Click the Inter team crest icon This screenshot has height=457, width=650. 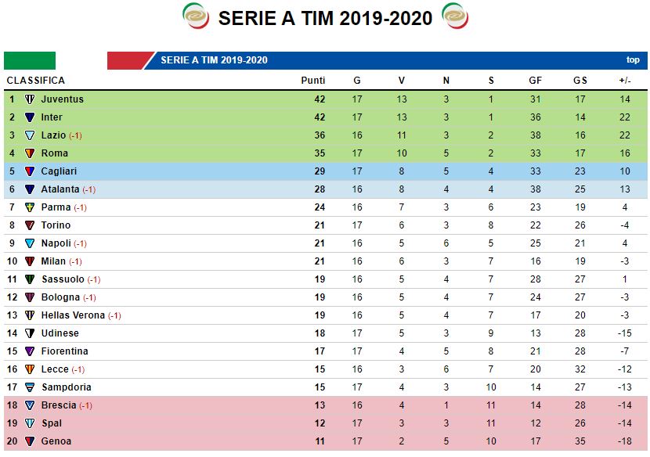[30, 117]
